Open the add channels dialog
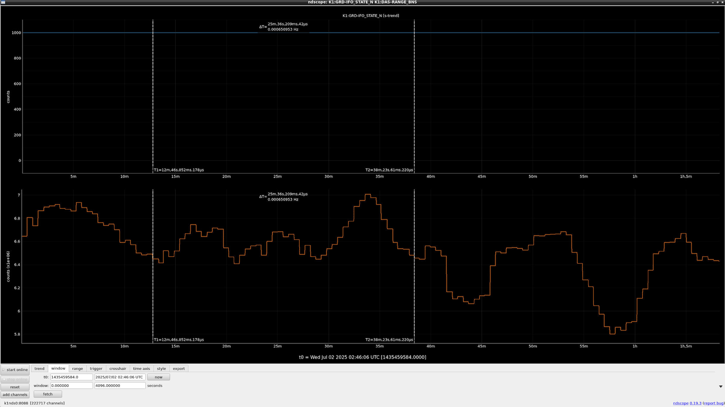Image resolution: width=725 pixels, height=407 pixels. click(x=15, y=395)
